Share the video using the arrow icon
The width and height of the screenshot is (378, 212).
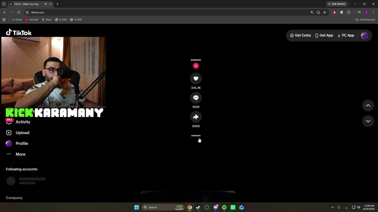(196, 117)
